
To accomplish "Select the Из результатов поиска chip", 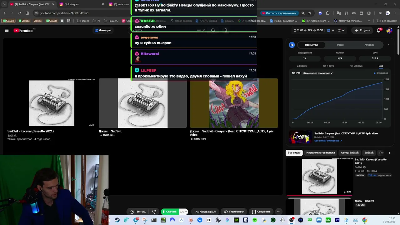I will pos(321,153).
